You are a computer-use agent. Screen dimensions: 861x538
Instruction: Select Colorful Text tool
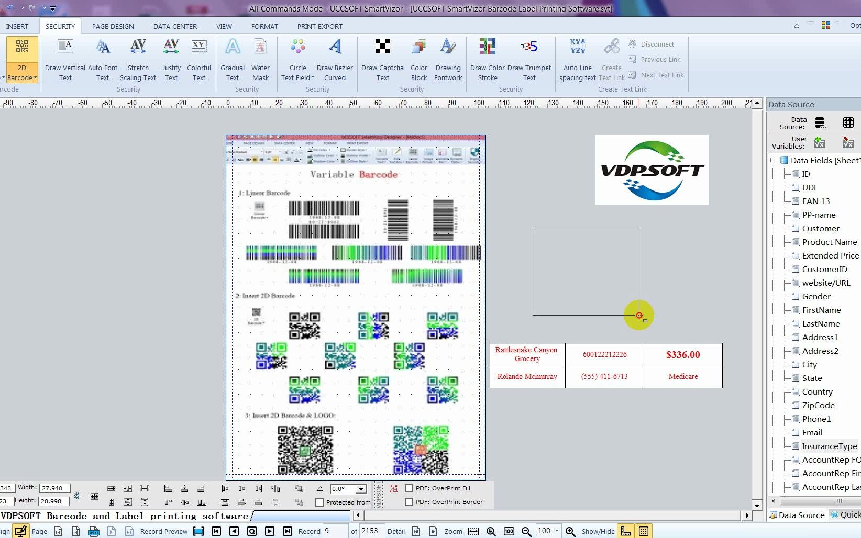[199, 60]
